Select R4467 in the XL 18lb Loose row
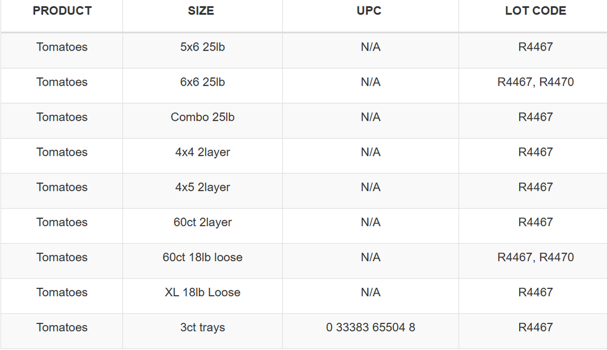 [x=536, y=293]
